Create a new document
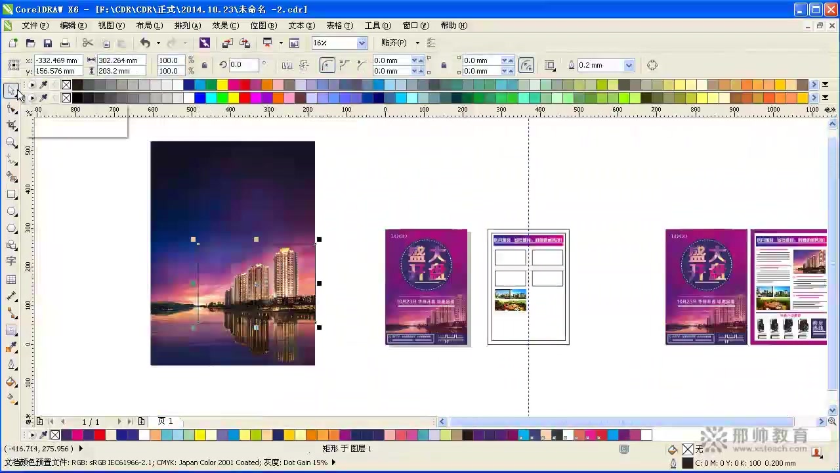Screen dimensions: 840x473 pos(13,43)
